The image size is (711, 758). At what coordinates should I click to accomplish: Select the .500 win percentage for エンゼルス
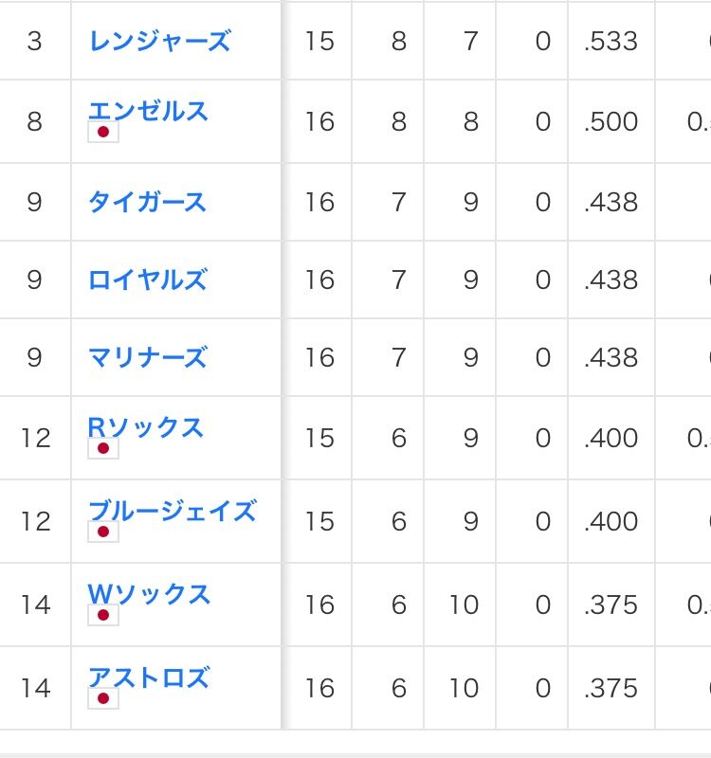pos(611,121)
